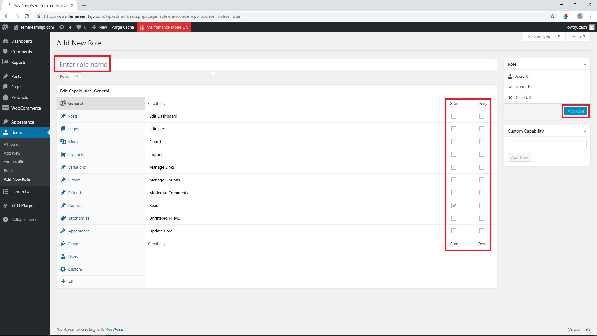Open the WordPress link in the footer
Screen dimensions: 597x336
point(114,329)
